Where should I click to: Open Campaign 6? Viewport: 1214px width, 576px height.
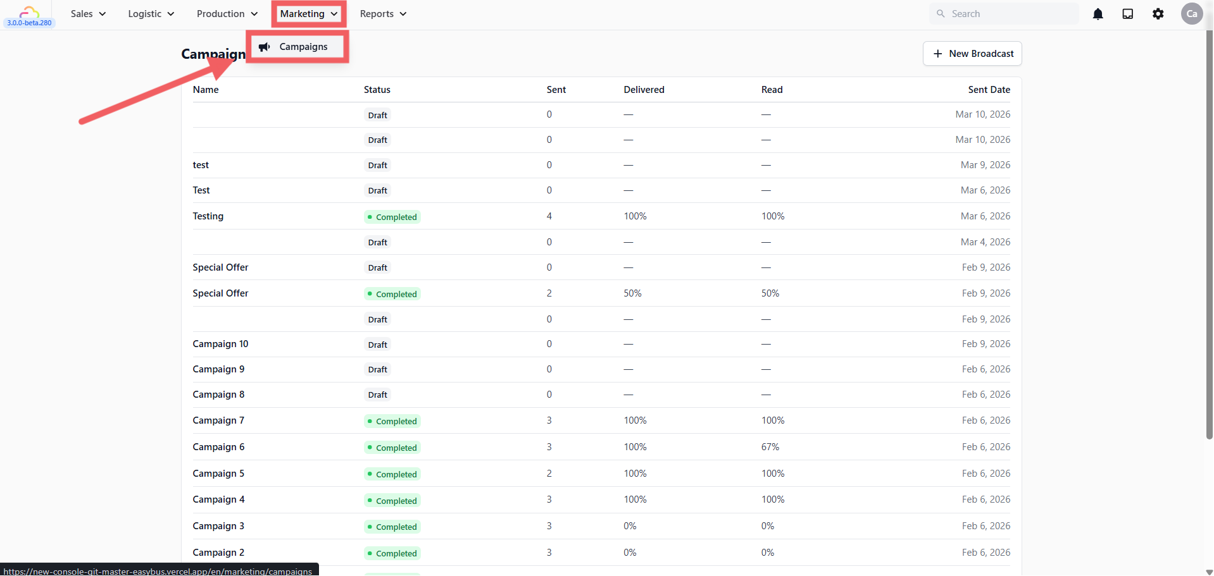(601, 447)
